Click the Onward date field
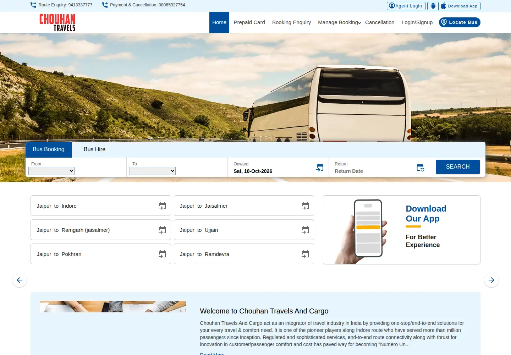Screen dimensions: 511x355 click(x=278, y=167)
